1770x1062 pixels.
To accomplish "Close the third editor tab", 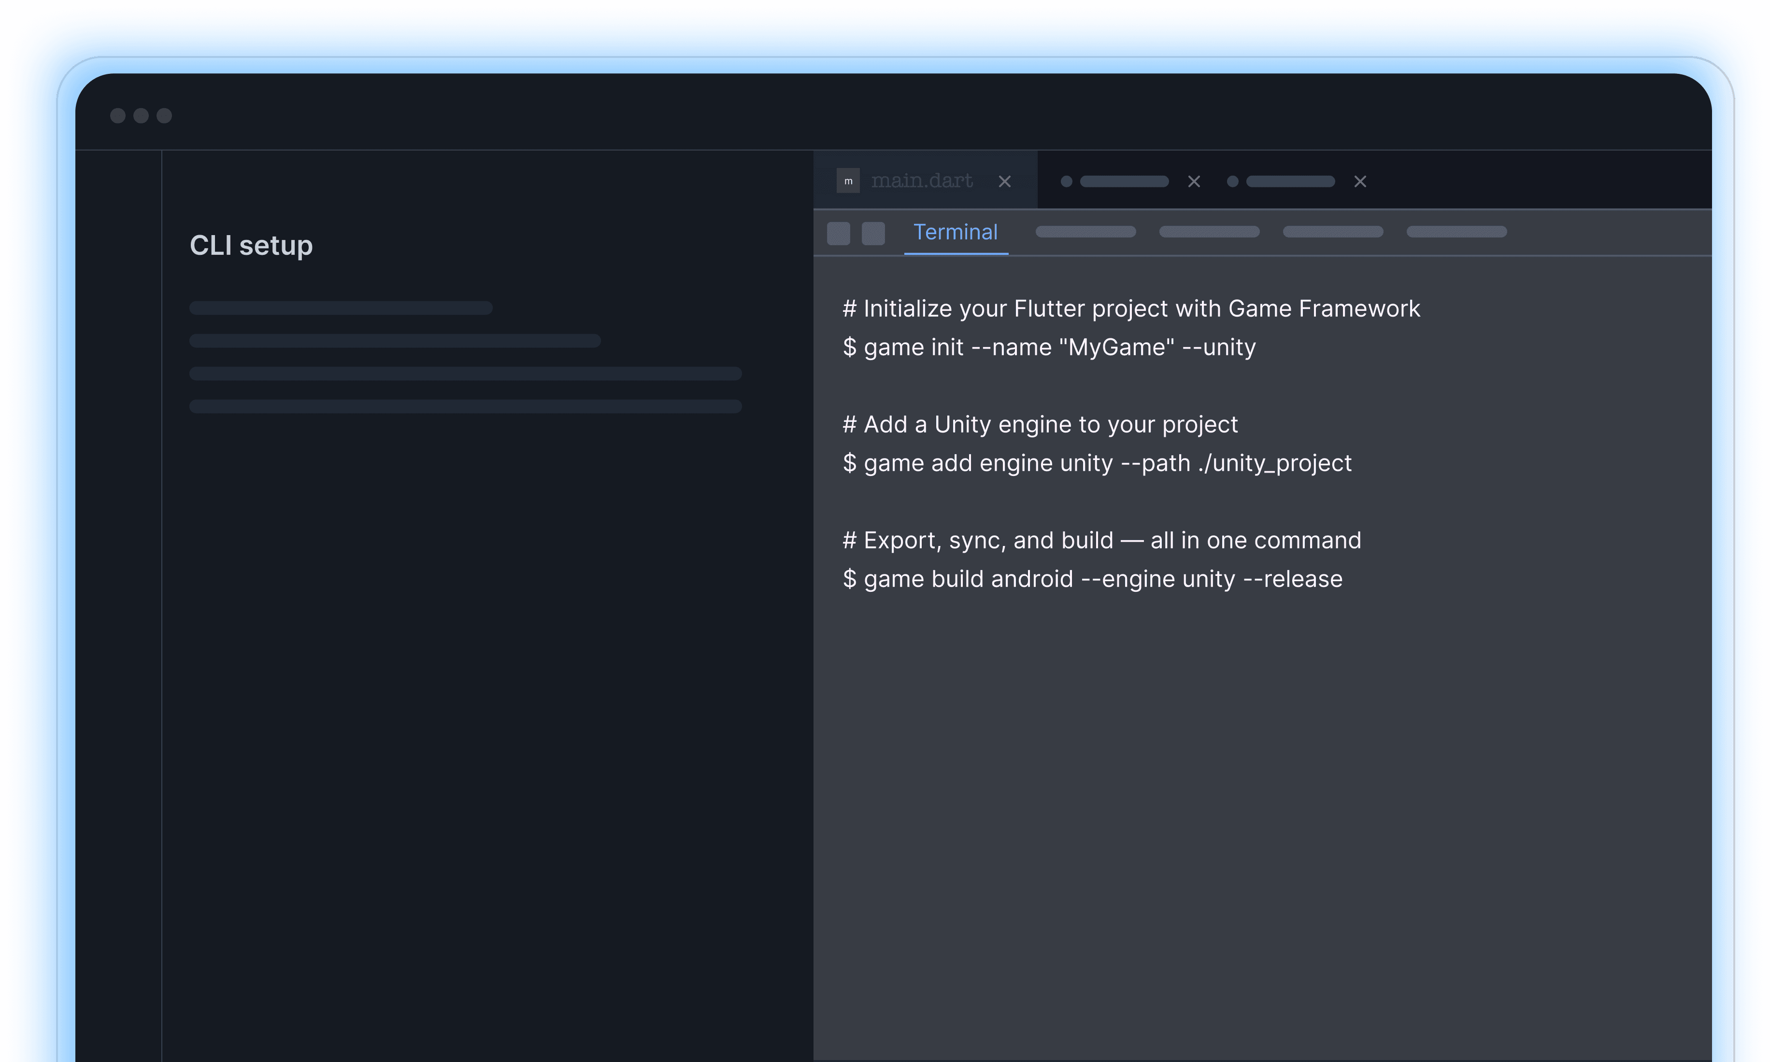I will click(1360, 181).
